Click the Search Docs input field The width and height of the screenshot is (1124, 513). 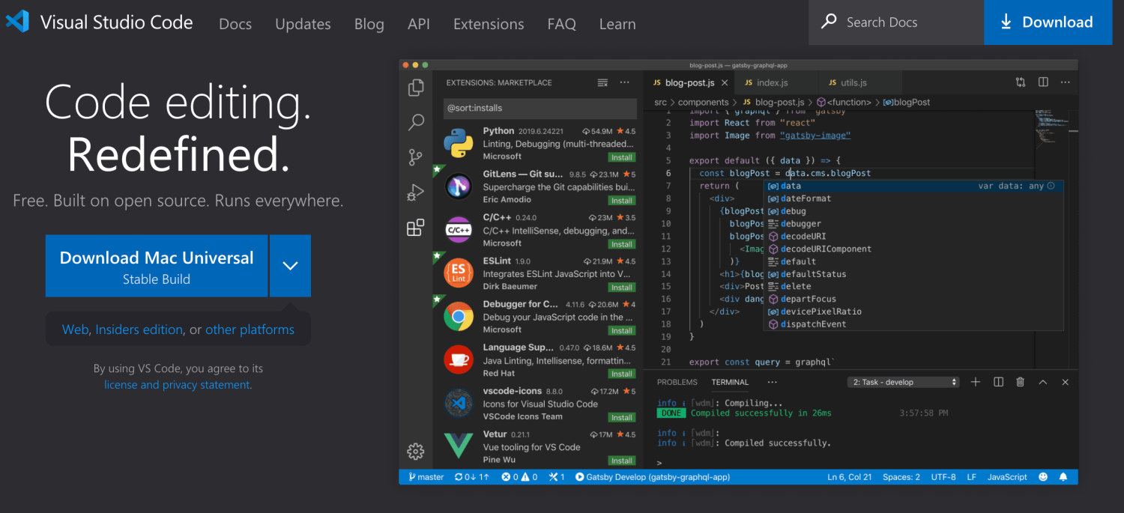tap(896, 22)
